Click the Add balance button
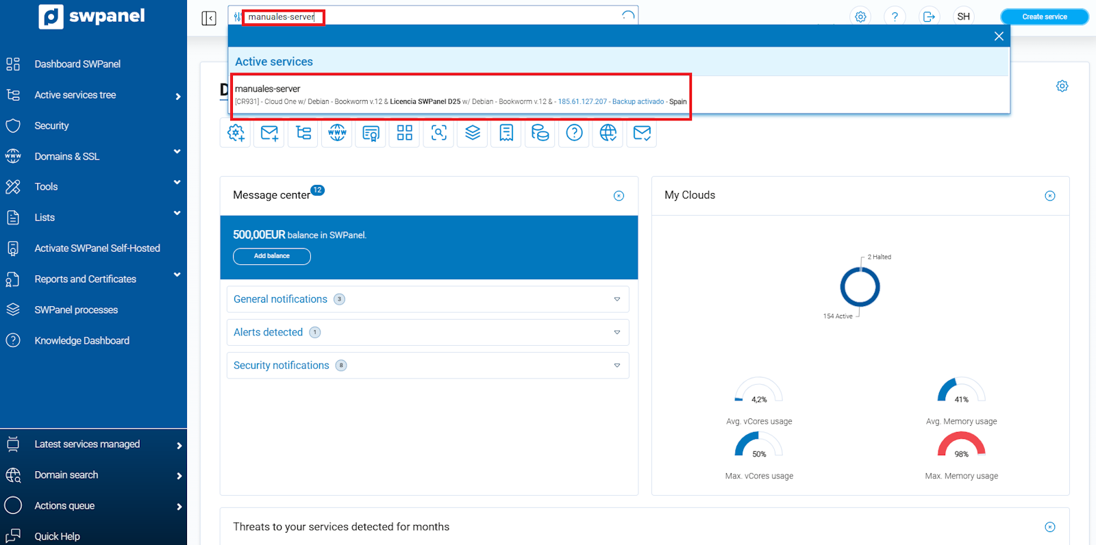The width and height of the screenshot is (1096, 545). 272,256
